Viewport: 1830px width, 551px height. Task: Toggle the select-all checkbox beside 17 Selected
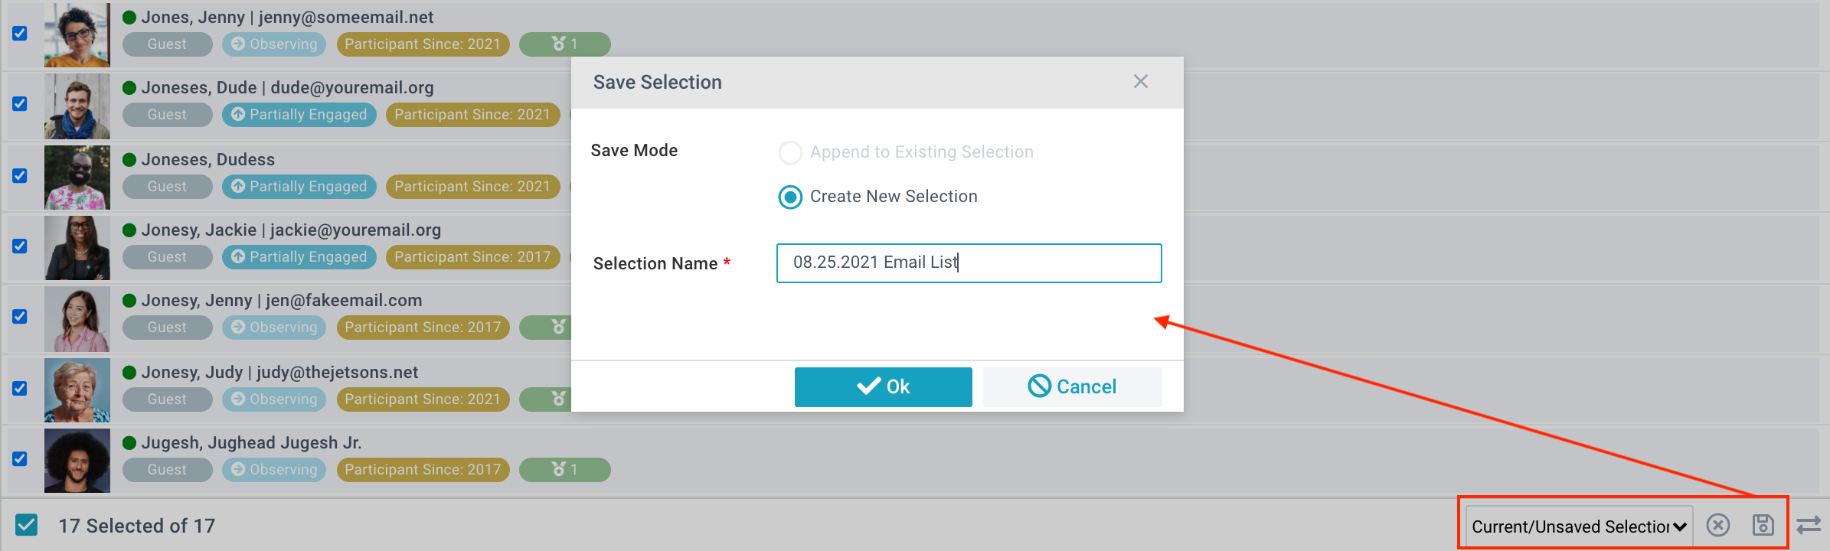pyautogui.click(x=26, y=525)
